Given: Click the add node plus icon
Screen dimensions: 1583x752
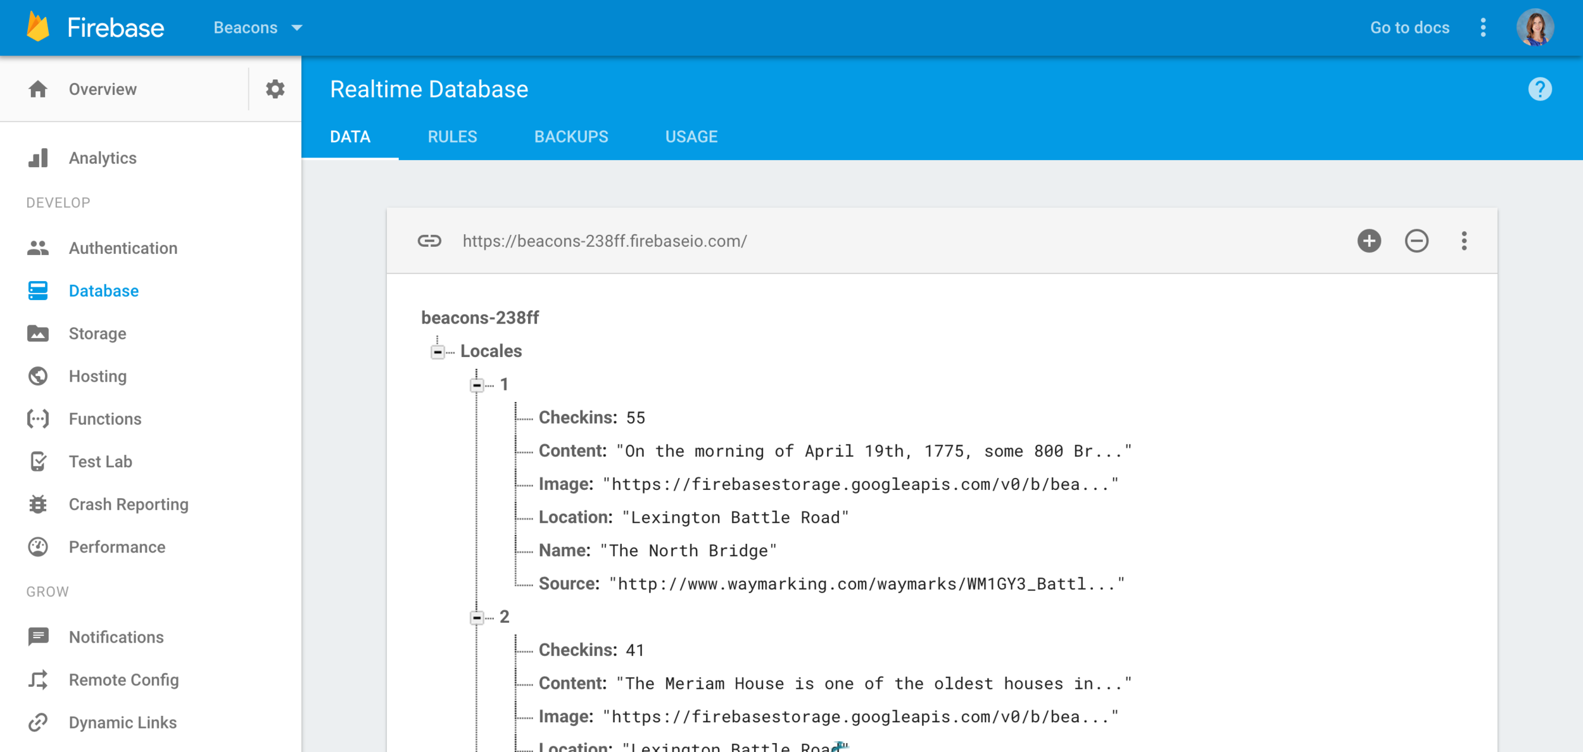Looking at the screenshot, I should point(1369,241).
